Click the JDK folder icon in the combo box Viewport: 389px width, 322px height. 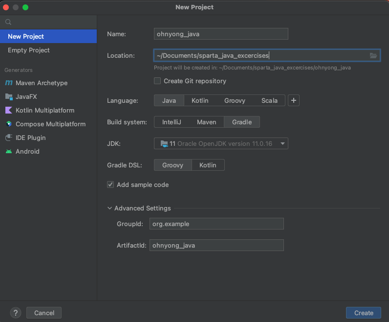point(164,143)
